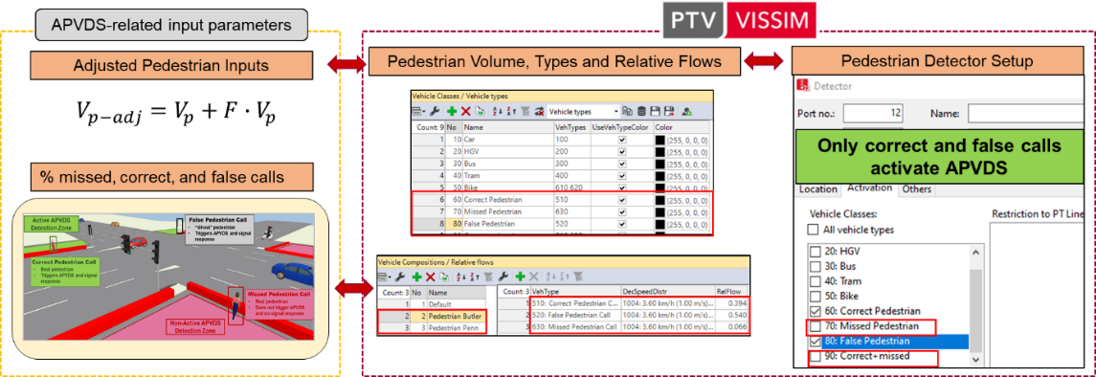
Task: Click the Port no. input field
Action: click(874, 113)
